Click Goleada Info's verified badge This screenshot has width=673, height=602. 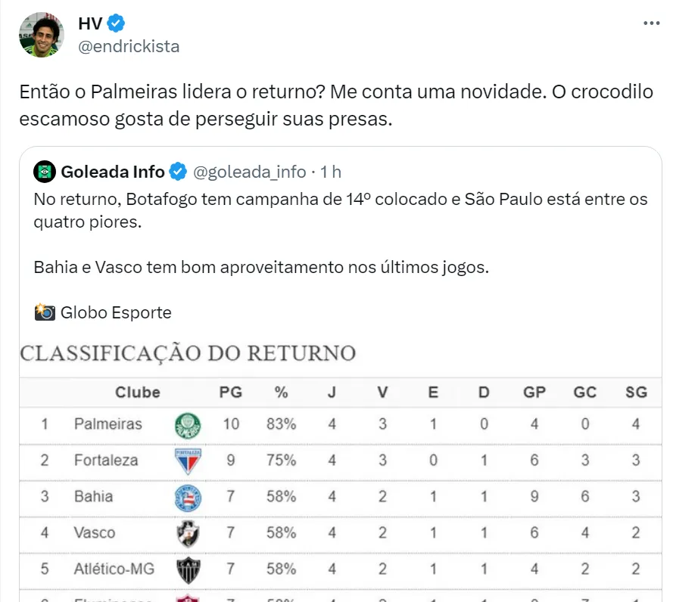(x=178, y=172)
